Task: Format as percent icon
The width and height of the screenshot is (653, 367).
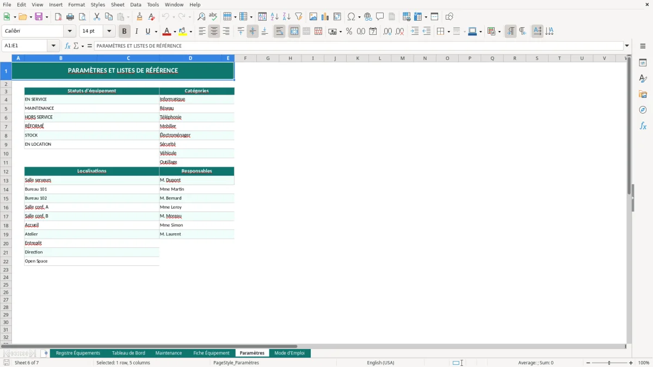Action: [x=349, y=32]
